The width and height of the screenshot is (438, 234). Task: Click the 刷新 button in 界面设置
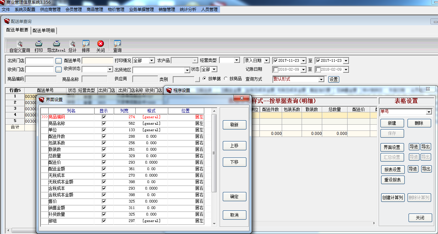pyautogui.click(x=234, y=125)
